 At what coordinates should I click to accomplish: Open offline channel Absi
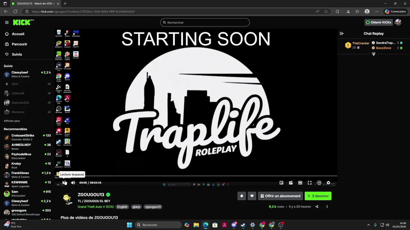[x=27, y=84]
